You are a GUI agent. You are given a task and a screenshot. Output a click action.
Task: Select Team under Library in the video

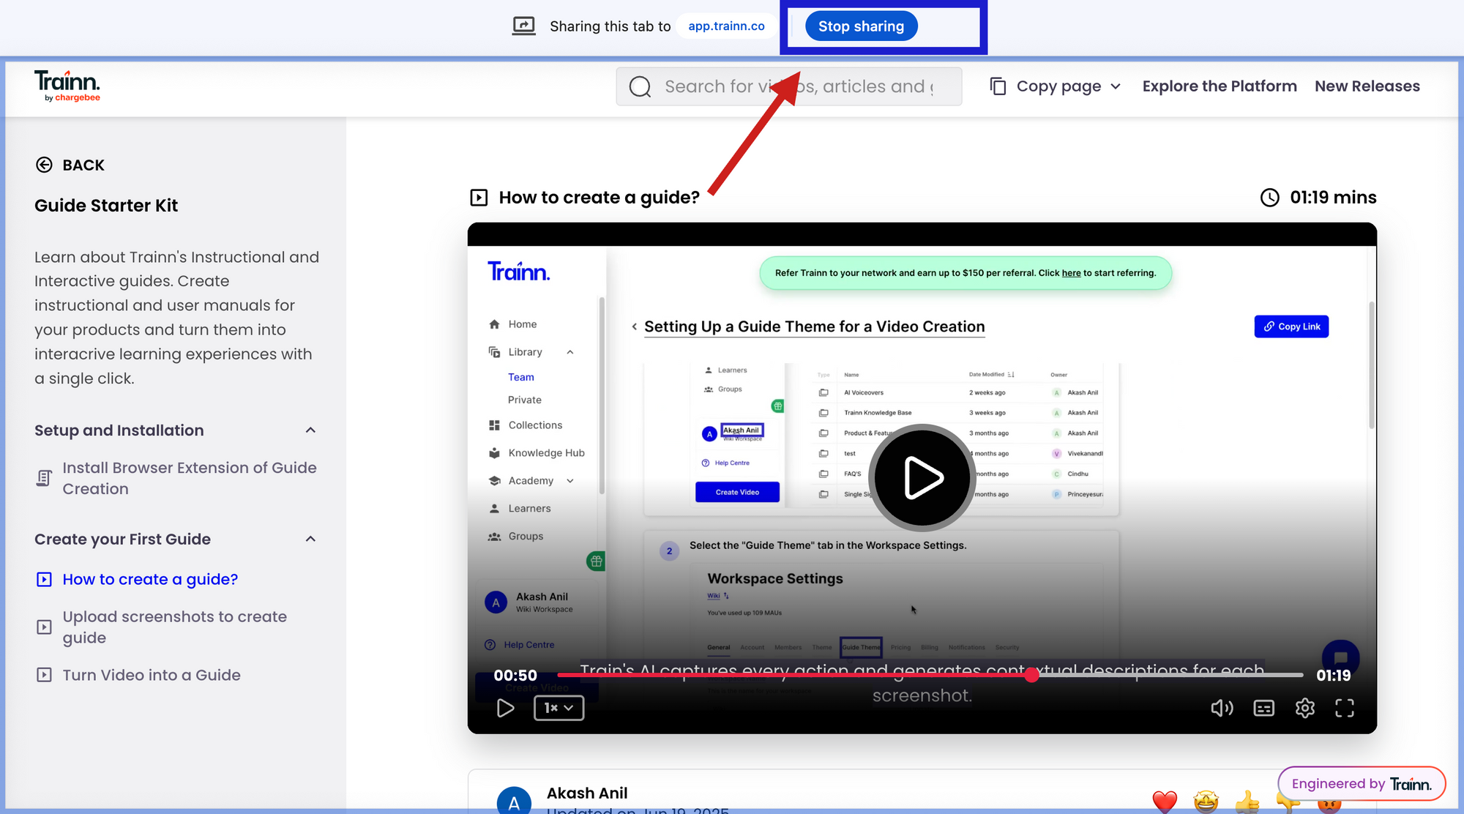click(521, 377)
